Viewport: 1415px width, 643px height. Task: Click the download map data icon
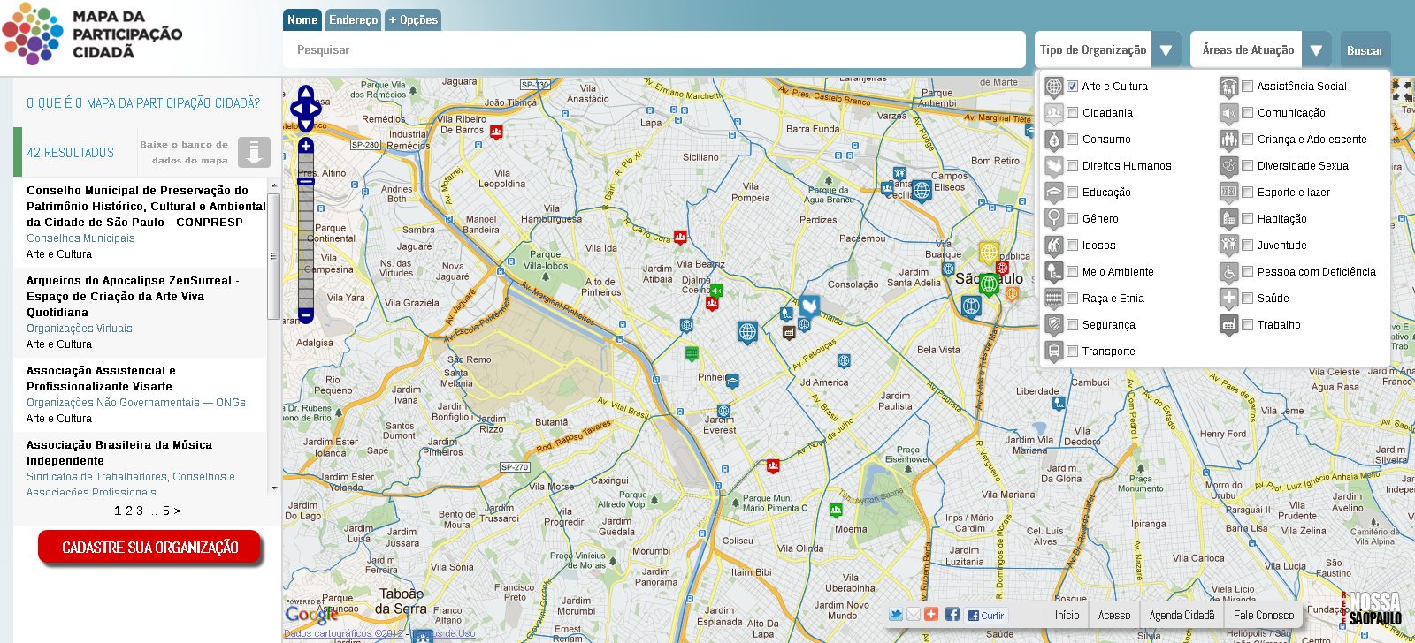254,152
